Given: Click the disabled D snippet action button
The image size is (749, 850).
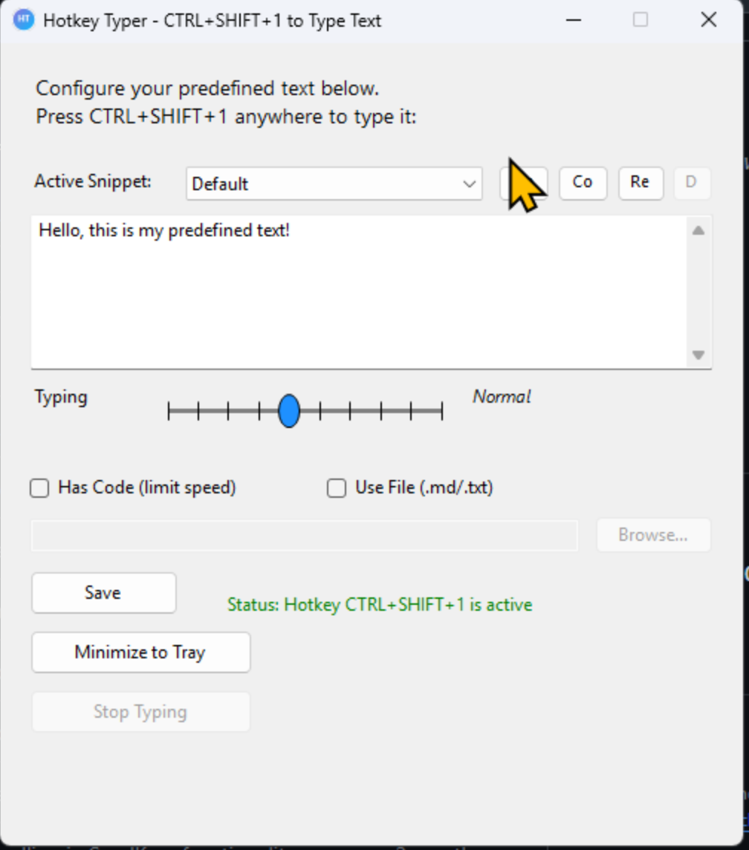Looking at the screenshot, I should [692, 183].
